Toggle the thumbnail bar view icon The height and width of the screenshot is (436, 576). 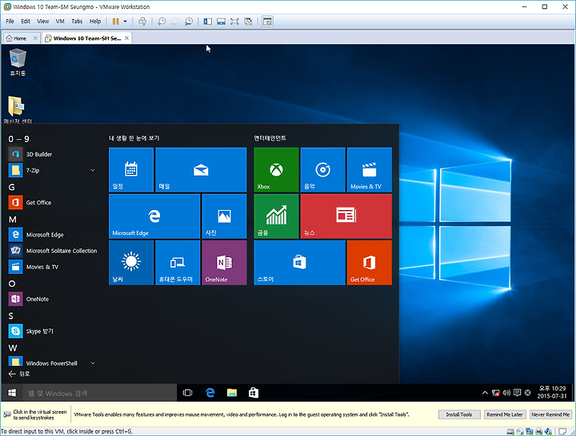(221, 22)
